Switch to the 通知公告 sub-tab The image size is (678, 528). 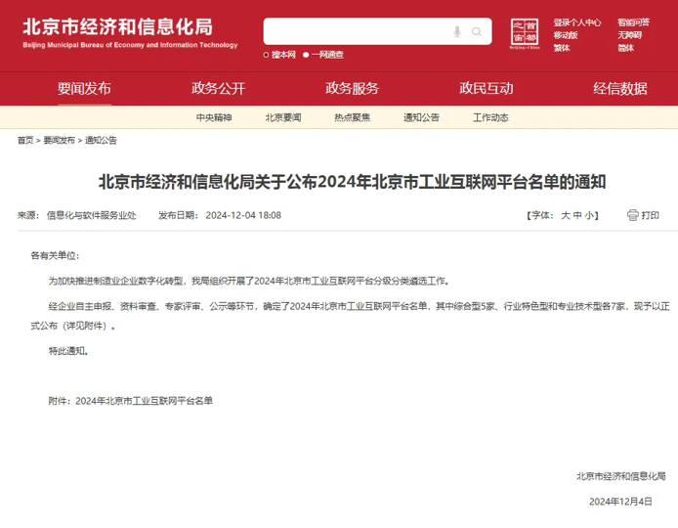(421, 117)
